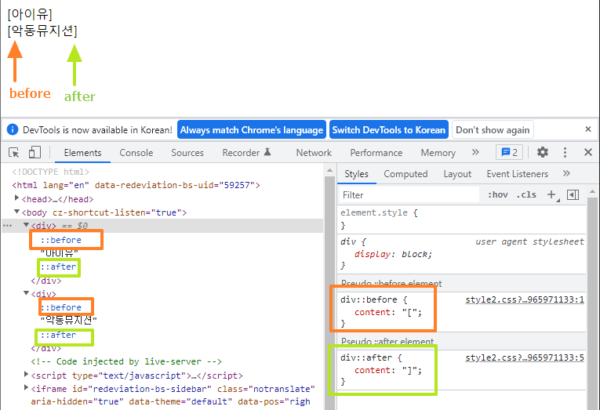Click Always match Chrome's language button
This screenshot has height=410, width=600.
(x=252, y=129)
